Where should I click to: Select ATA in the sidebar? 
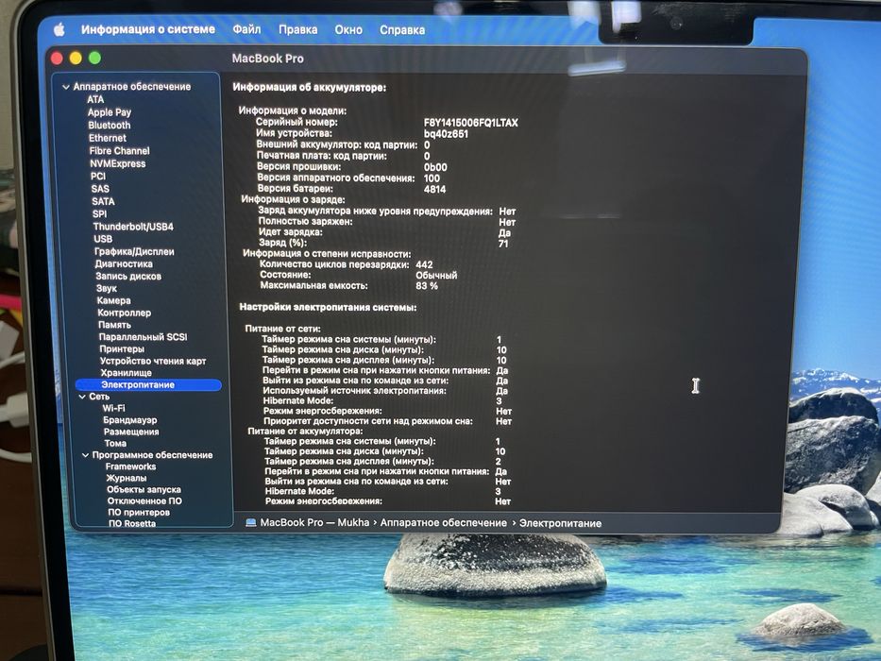(95, 99)
